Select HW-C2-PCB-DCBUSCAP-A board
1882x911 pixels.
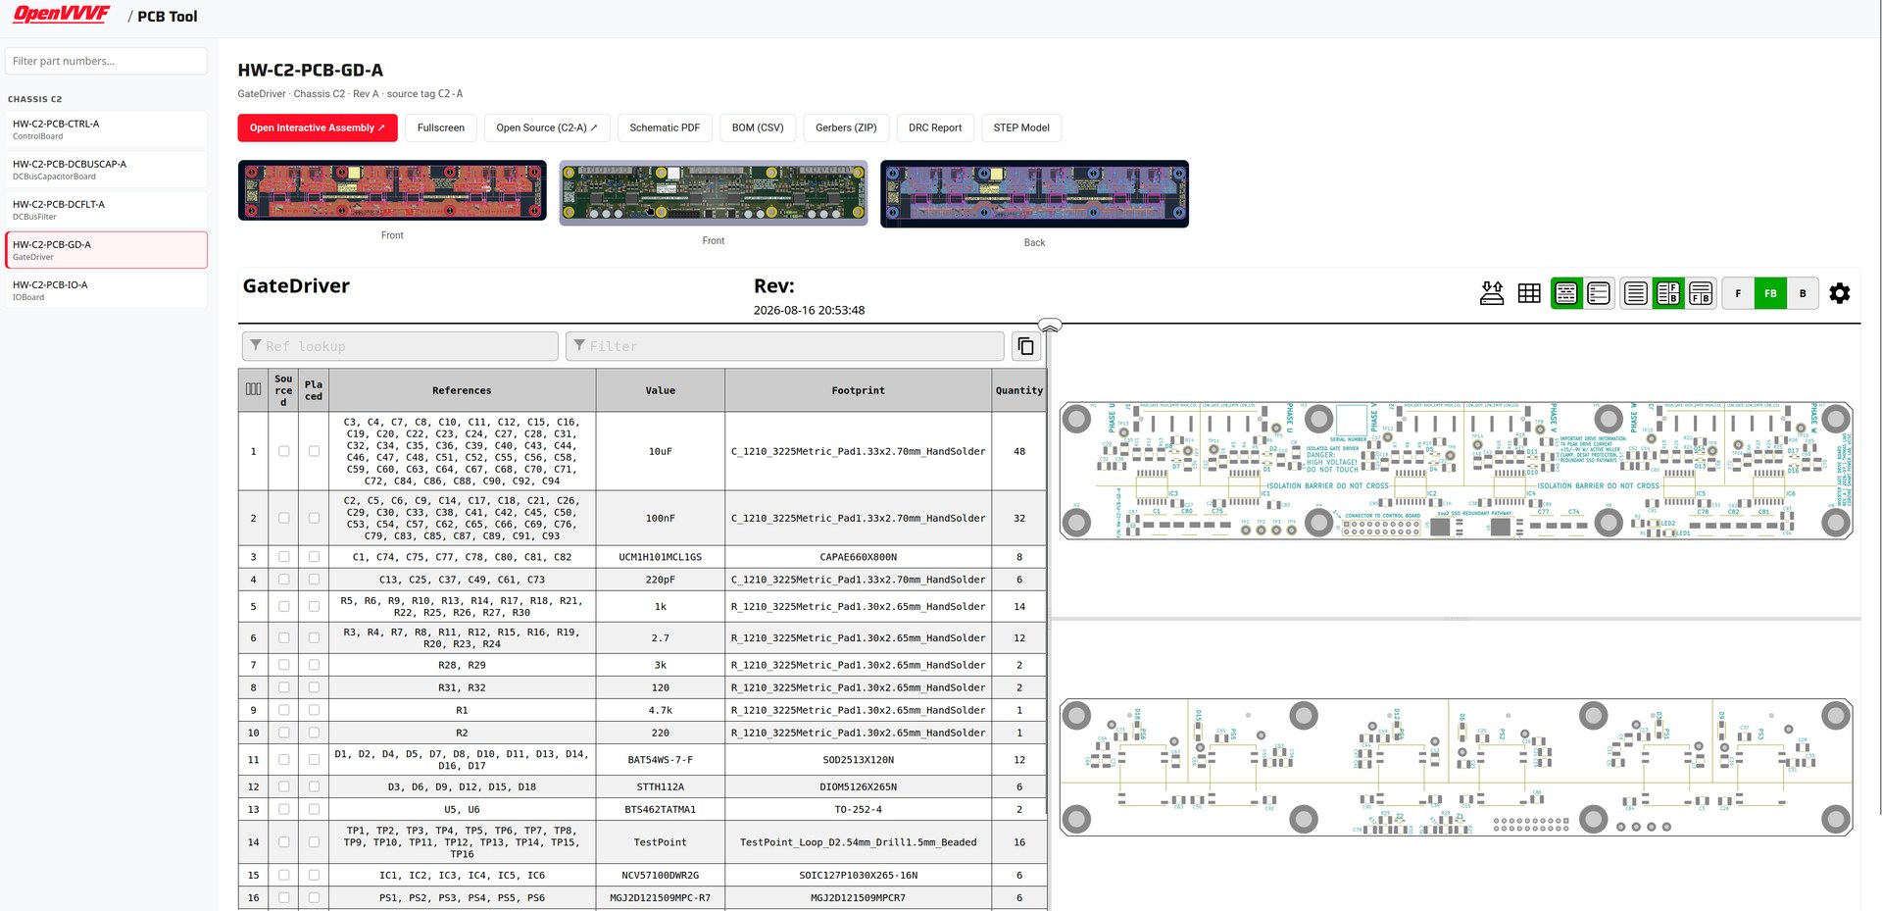[x=106, y=170]
